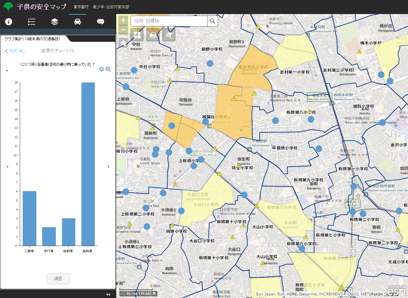408x298 pixels.
Task: Open chart settings gear icon
Action: coord(102,69)
